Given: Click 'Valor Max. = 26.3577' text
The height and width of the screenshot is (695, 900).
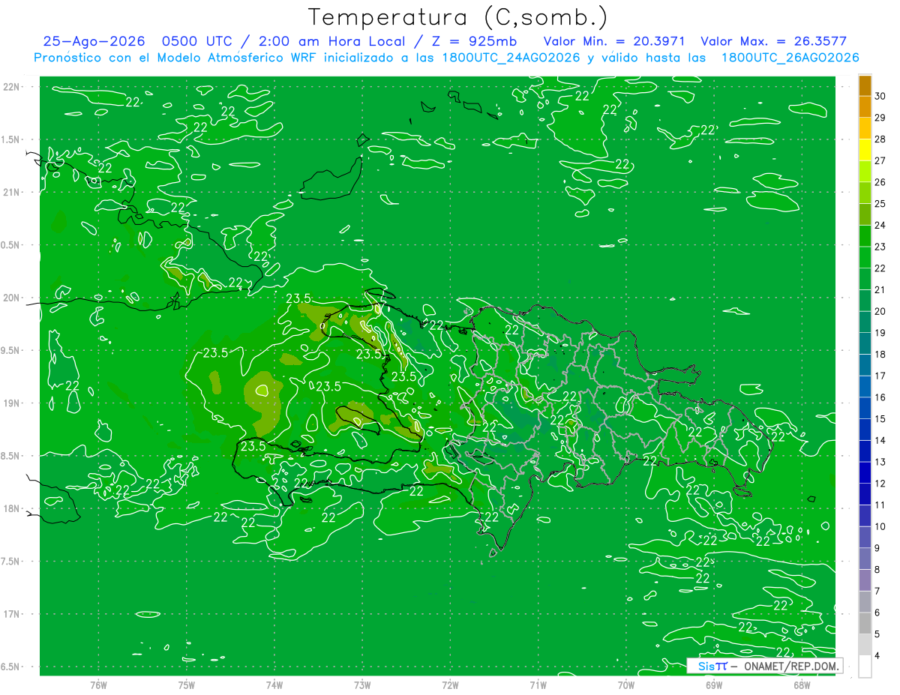Looking at the screenshot, I should [775, 42].
